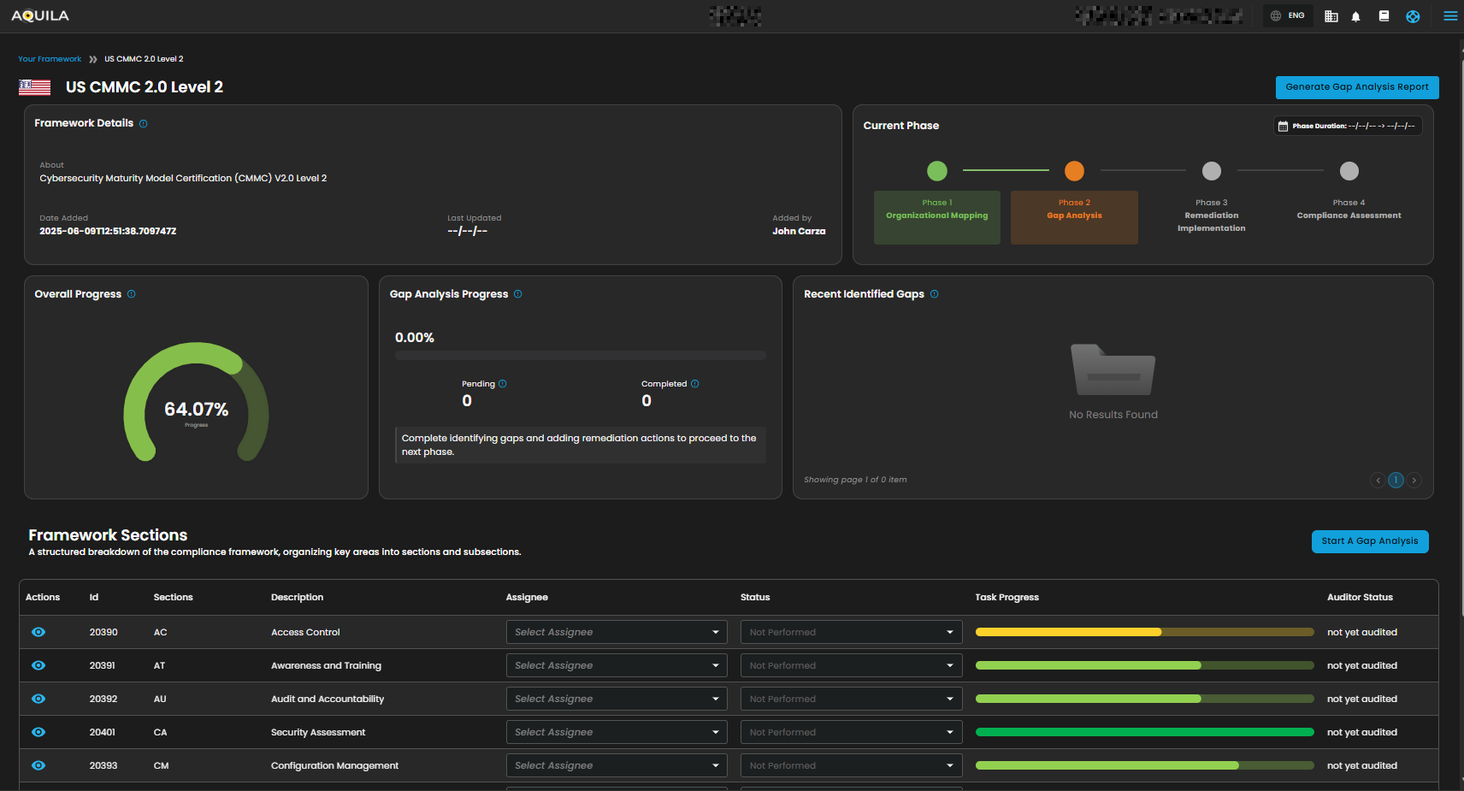Click the Recent Identified Gaps info icon
The height and width of the screenshot is (791, 1464).
935,294
